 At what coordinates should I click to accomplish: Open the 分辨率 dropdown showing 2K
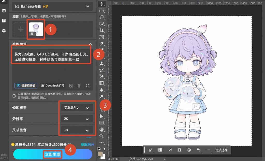tap(77, 119)
